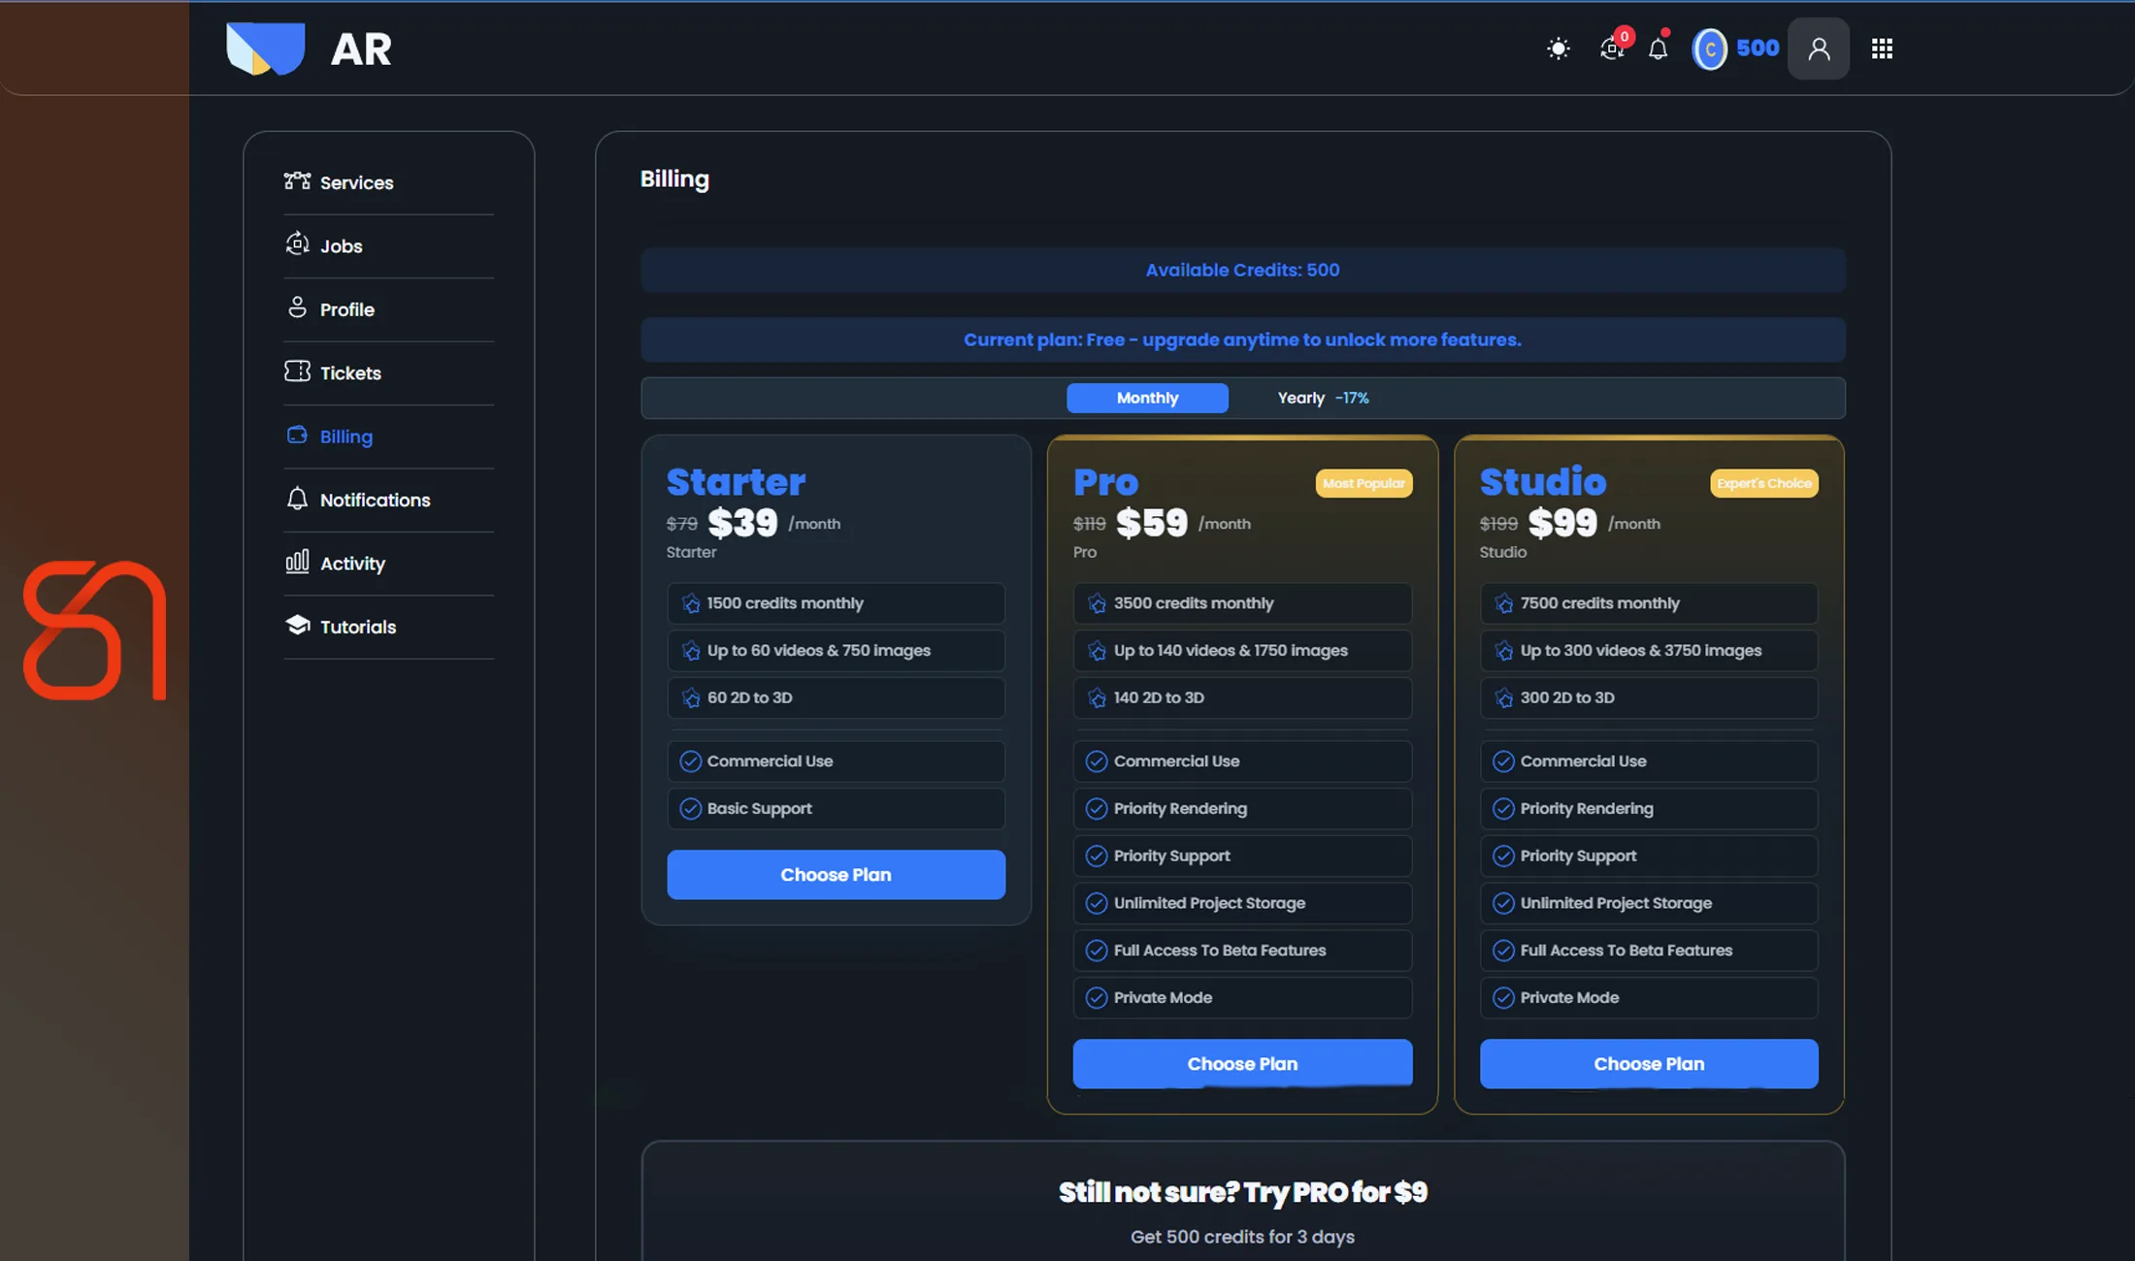Click the Yearly -17% discount label
The height and width of the screenshot is (1261, 2135).
pyautogui.click(x=1352, y=398)
